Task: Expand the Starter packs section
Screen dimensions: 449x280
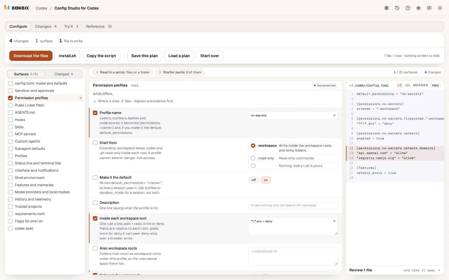Action: [x=180, y=72]
